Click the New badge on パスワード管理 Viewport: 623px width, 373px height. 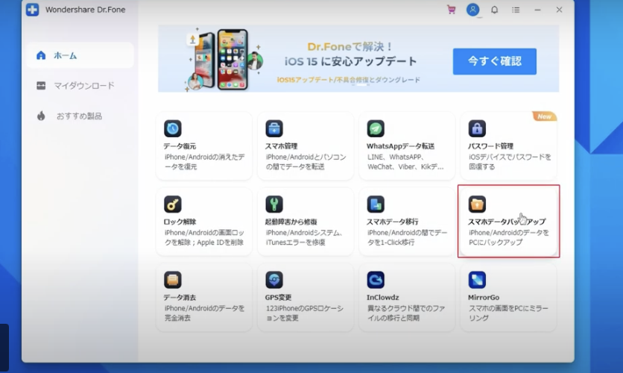[x=545, y=116]
